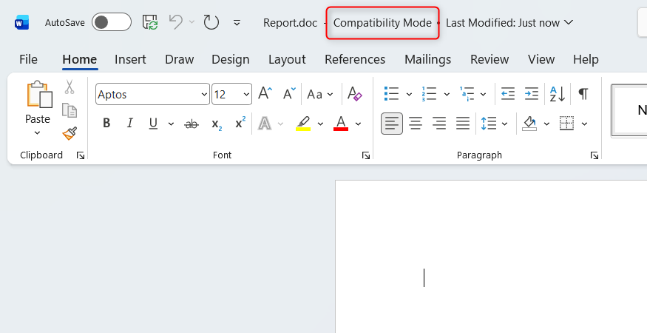
Task: Open the Change Case Aa menu
Action: [319, 95]
